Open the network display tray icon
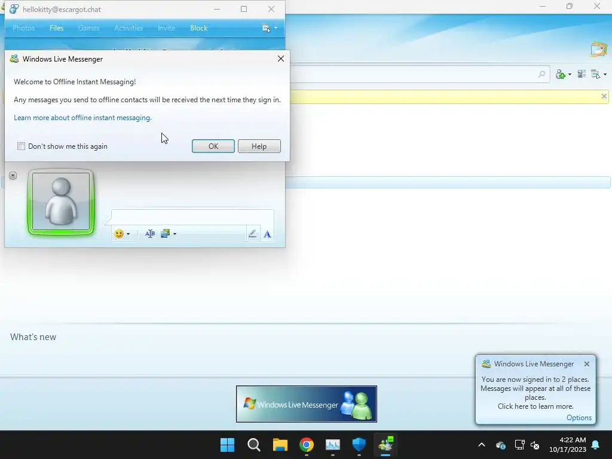The height and width of the screenshot is (459, 612). click(x=519, y=445)
